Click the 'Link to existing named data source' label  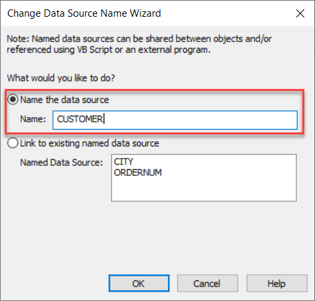click(90, 143)
